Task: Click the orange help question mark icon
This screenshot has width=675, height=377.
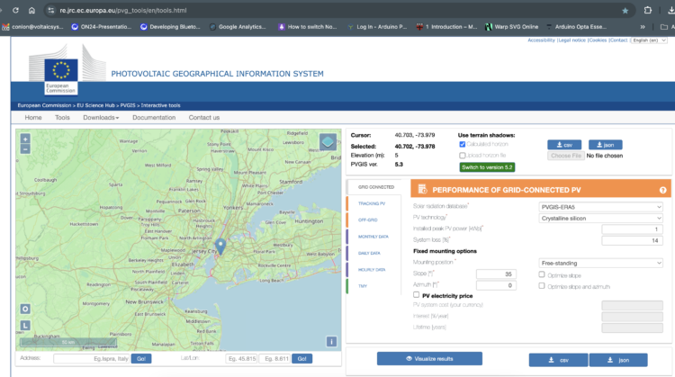Action: coord(662,190)
